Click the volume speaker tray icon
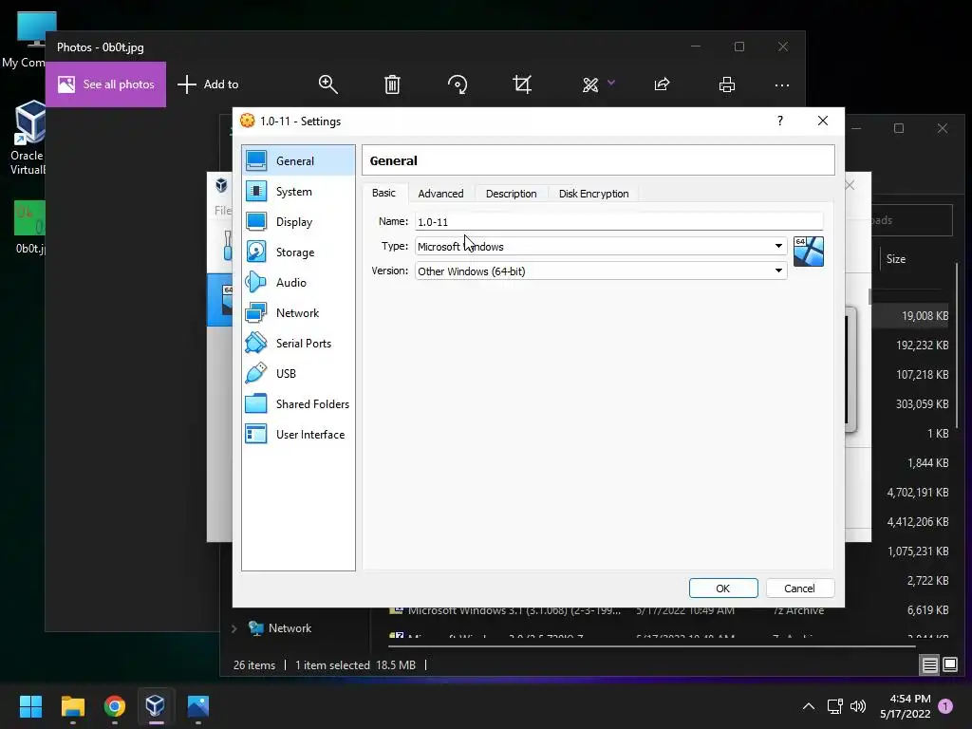The width and height of the screenshot is (972, 729). [x=858, y=706]
